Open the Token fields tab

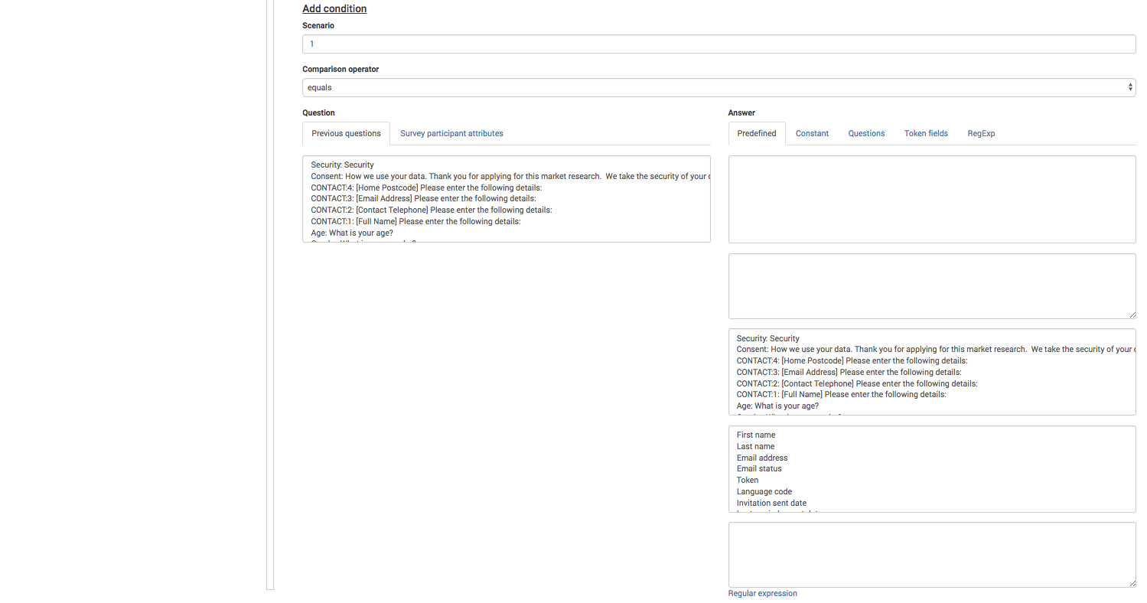tap(926, 133)
